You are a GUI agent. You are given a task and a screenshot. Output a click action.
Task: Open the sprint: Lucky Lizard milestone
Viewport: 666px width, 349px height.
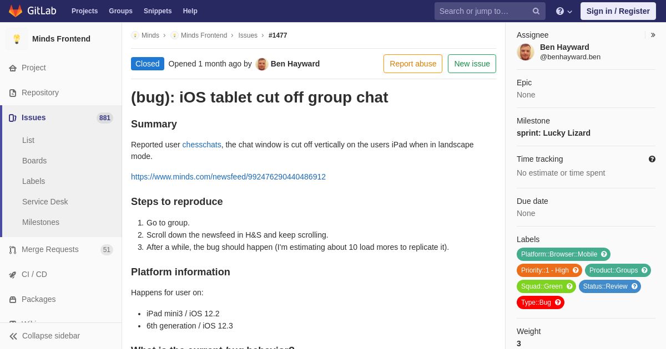pos(553,133)
